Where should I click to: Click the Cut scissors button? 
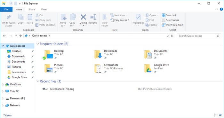(39, 15)
